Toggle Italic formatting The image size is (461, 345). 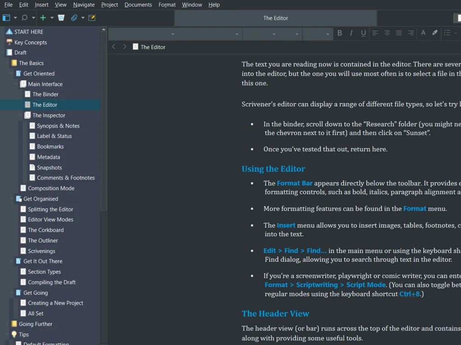pyautogui.click(x=351, y=33)
